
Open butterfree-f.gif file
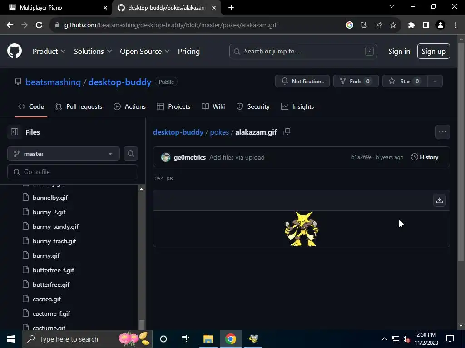(x=54, y=270)
